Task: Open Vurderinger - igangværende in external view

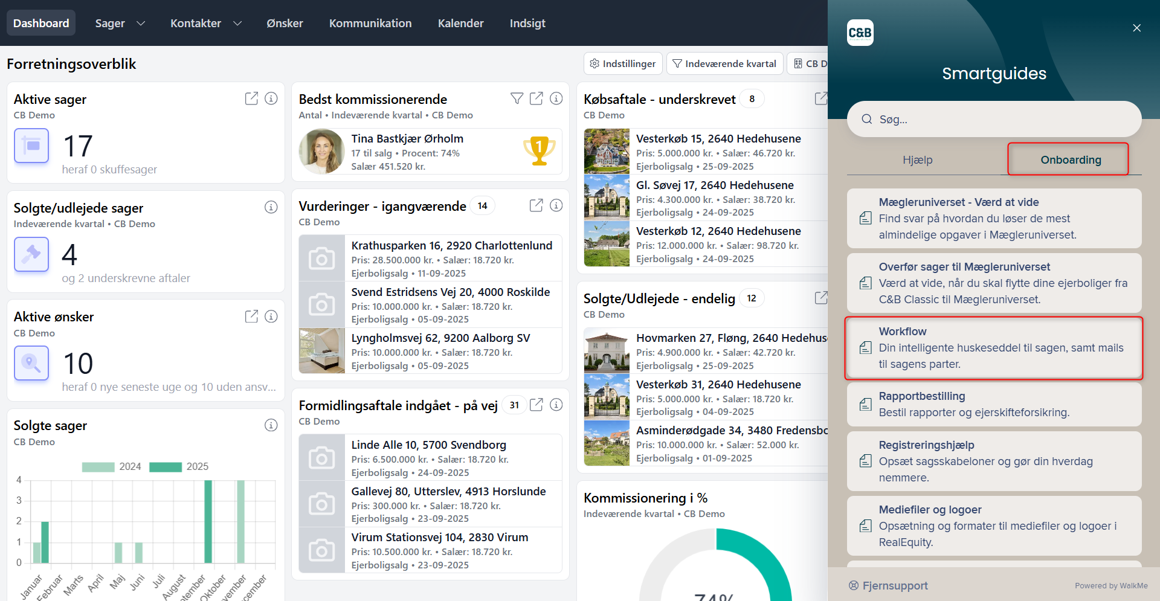Action: pyautogui.click(x=536, y=205)
